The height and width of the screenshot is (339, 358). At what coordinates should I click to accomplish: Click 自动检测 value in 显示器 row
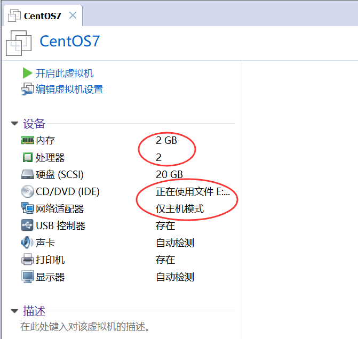pos(175,277)
